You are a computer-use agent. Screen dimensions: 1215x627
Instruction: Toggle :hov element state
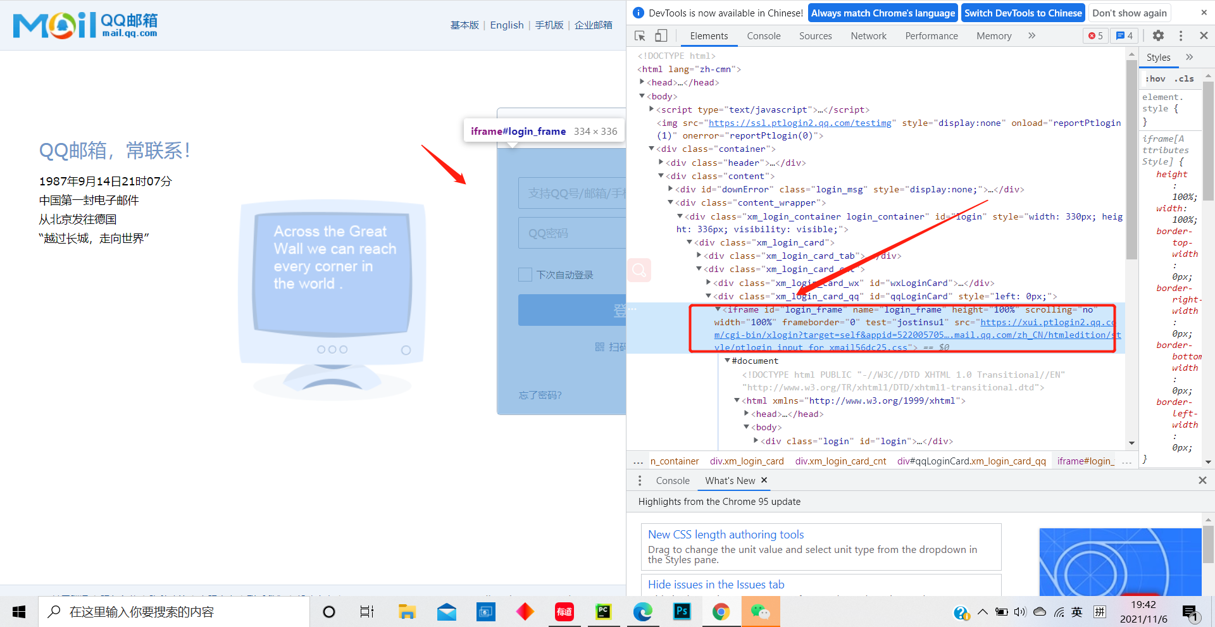tap(1156, 79)
